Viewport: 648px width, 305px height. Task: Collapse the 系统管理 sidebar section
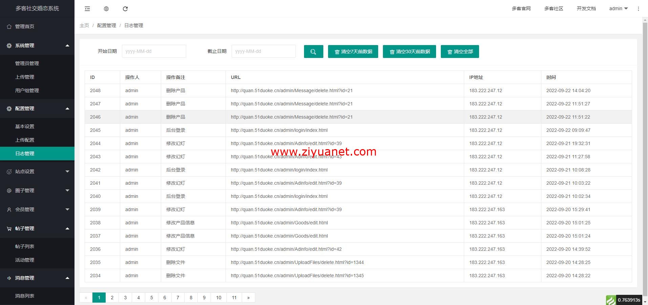[x=37, y=45]
